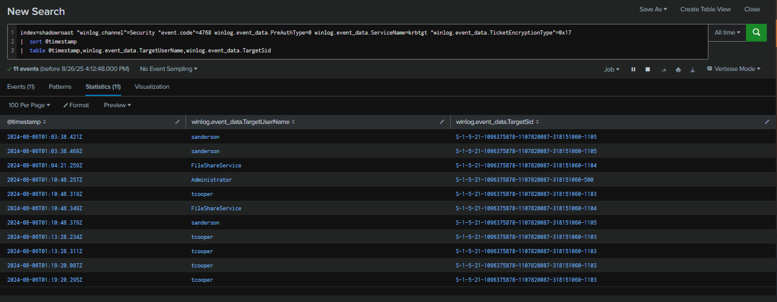Screen dimensions: 777x302
Task: Expand the Job dropdown menu
Action: click(x=611, y=70)
